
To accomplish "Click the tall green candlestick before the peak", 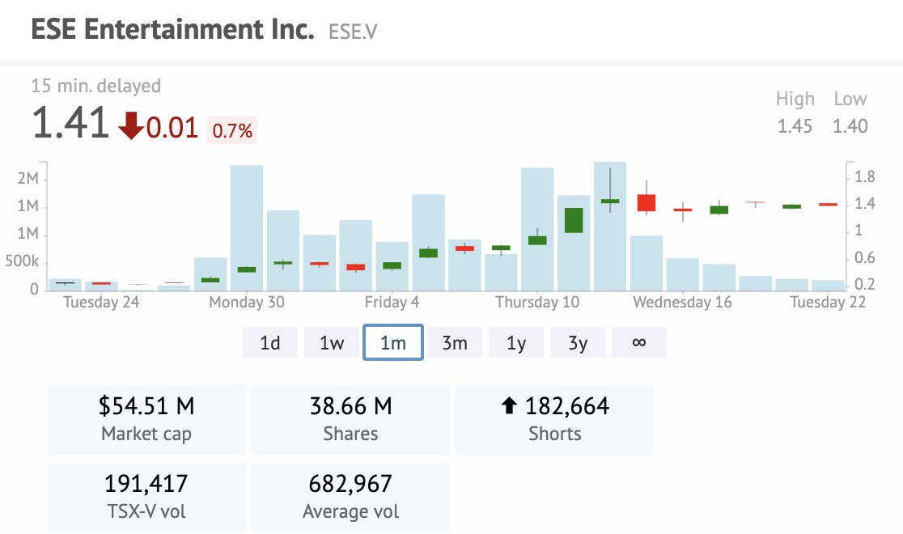I will point(574,220).
